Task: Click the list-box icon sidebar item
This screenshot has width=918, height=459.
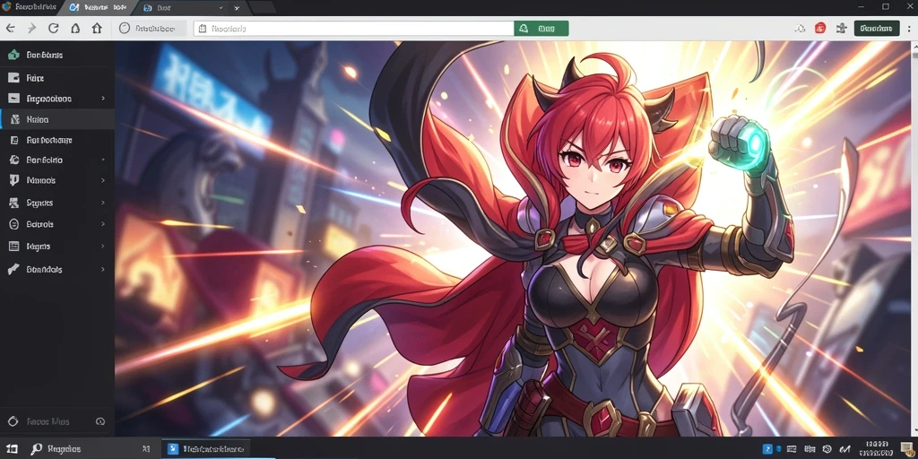Action: [x=14, y=247]
